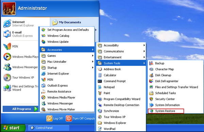The image size is (204, 132).
Task: Open Character Map icon
Action: coord(151,69)
